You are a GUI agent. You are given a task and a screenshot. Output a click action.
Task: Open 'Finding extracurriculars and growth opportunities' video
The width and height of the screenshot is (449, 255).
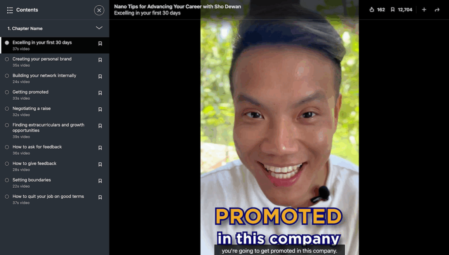[48, 127]
